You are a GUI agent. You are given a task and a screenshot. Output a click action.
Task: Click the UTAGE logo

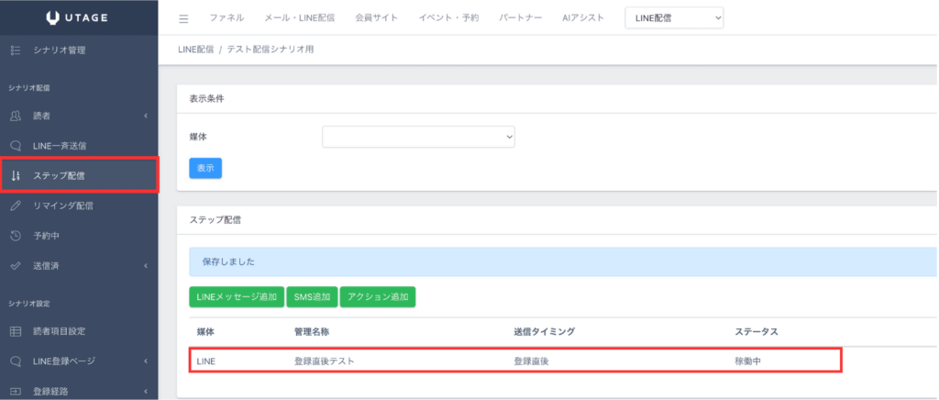(77, 18)
